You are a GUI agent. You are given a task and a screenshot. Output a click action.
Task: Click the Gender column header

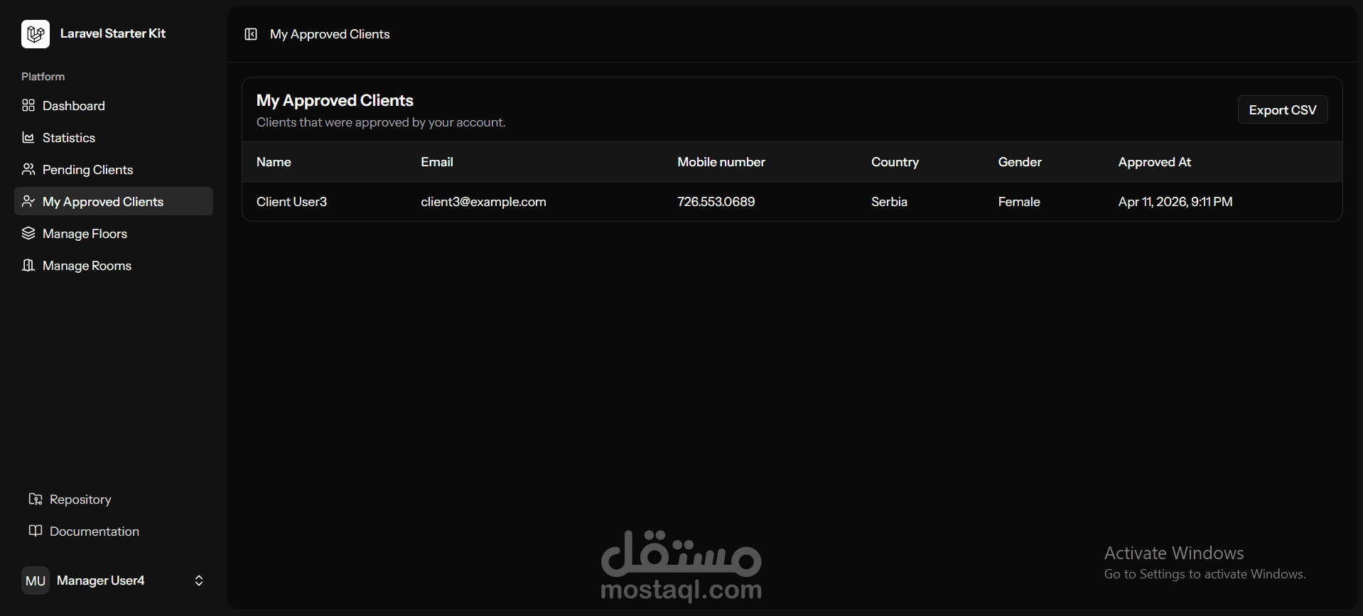coord(1020,162)
